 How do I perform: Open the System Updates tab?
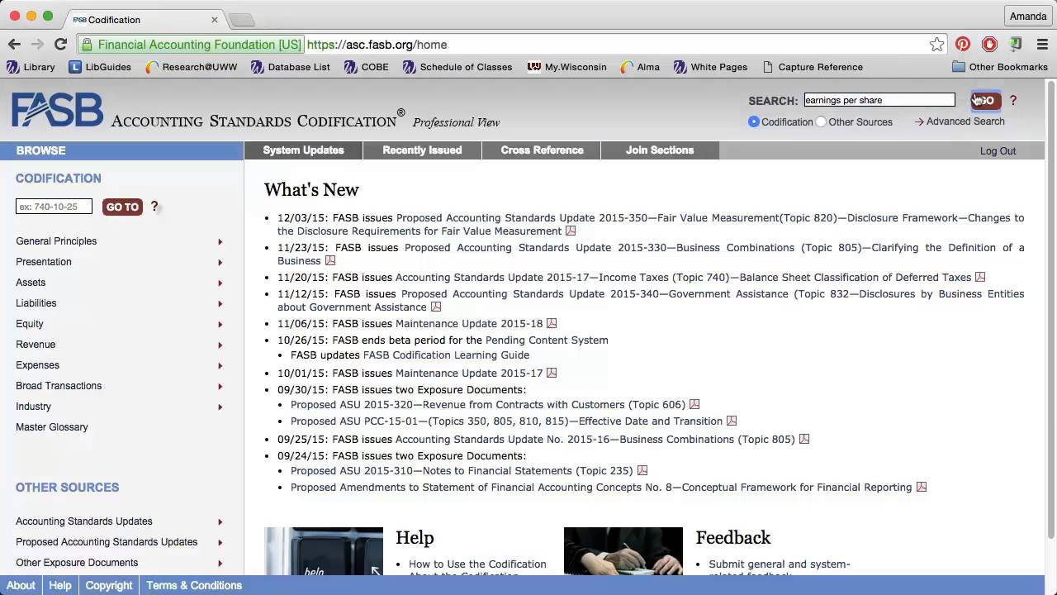tap(303, 150)
